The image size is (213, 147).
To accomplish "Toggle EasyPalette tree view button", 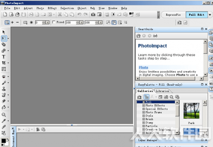I will [x=146, y=97].
